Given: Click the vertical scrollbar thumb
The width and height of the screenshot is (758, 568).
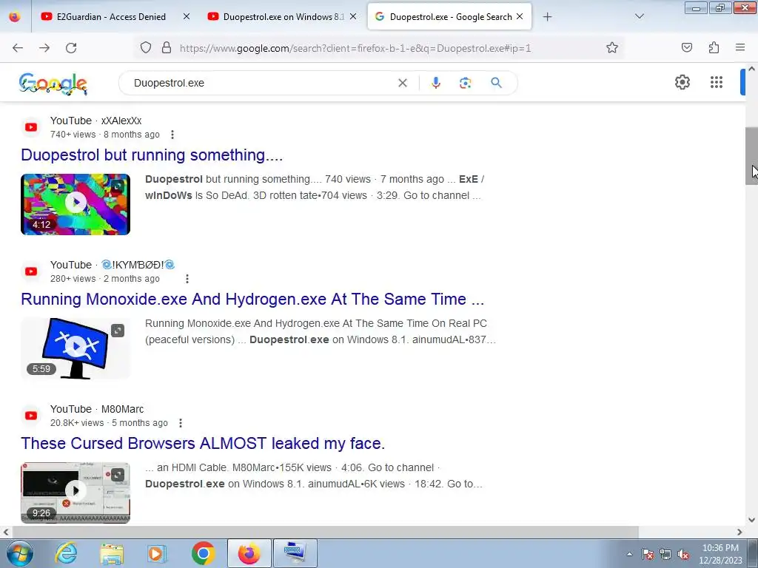Looking at the screenshot, I should click(x=751, y=156).
